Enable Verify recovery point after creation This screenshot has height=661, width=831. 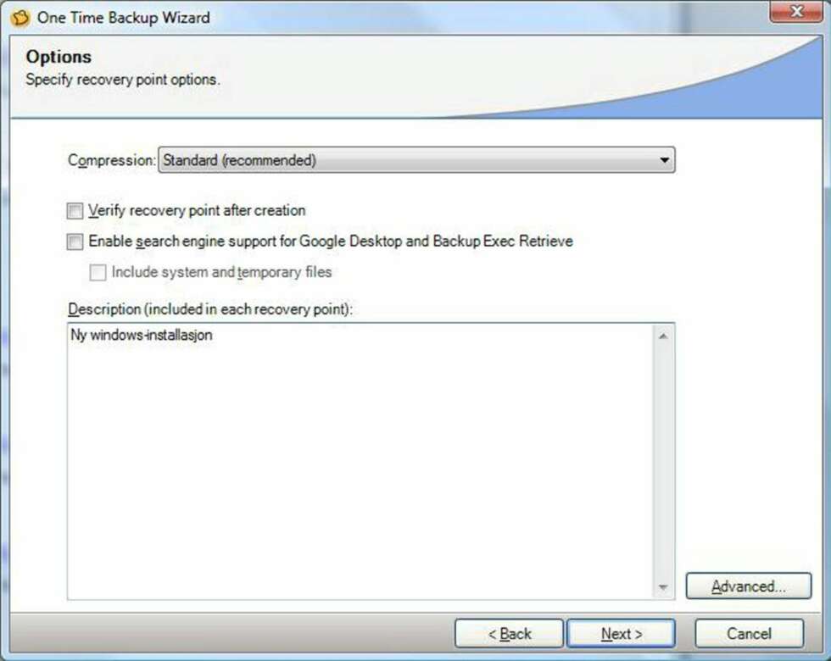pos(75,211)
